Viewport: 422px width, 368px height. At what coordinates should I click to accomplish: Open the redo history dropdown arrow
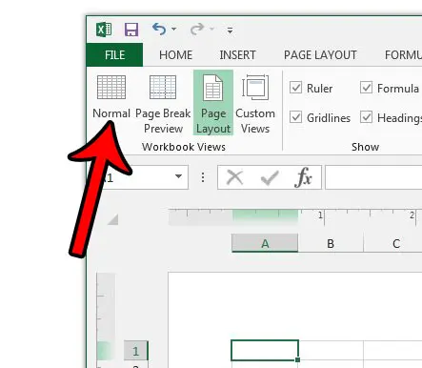coord(212,30)
